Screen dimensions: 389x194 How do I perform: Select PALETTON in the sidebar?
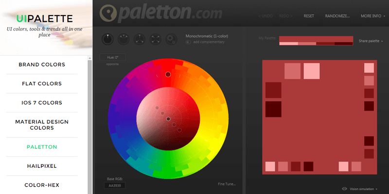click(42, 147)
